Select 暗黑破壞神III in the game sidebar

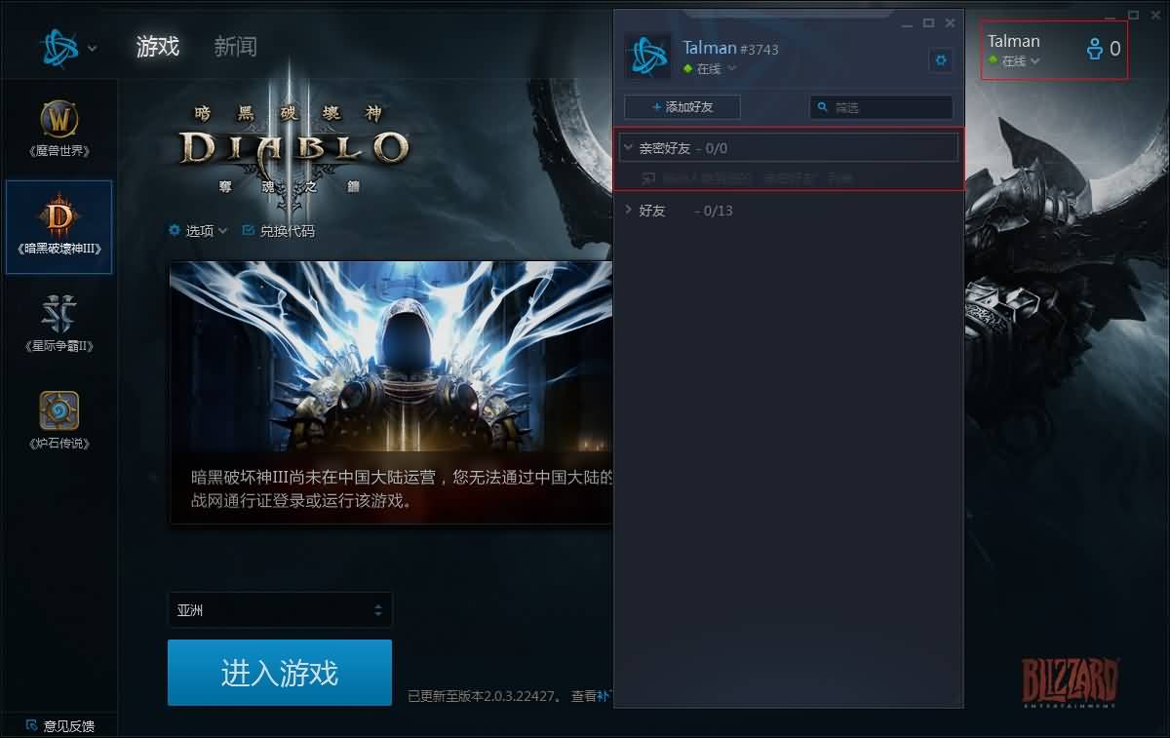[x=59, y=226]
